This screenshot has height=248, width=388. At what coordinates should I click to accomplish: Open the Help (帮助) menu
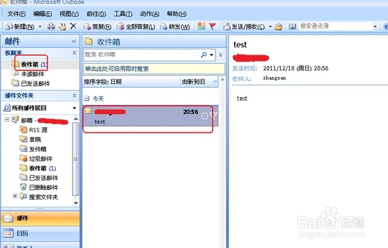tap(177, 14)
